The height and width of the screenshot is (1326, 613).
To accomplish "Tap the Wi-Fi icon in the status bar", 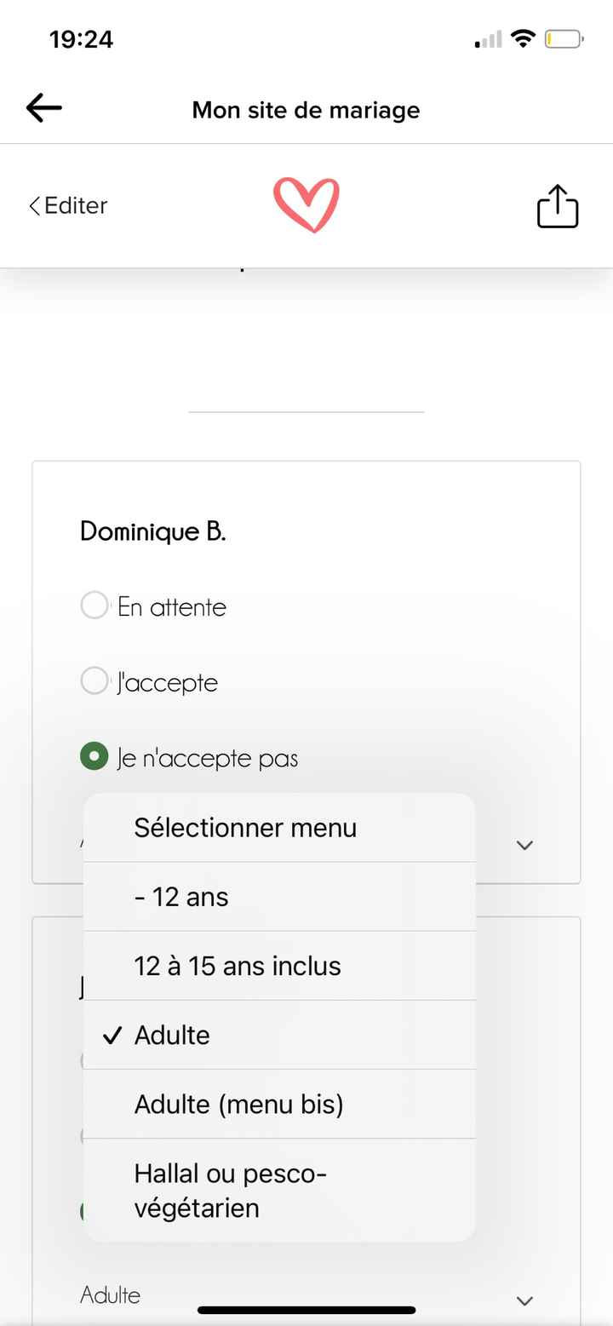I will pyautogui.click(x=523, y=37).
